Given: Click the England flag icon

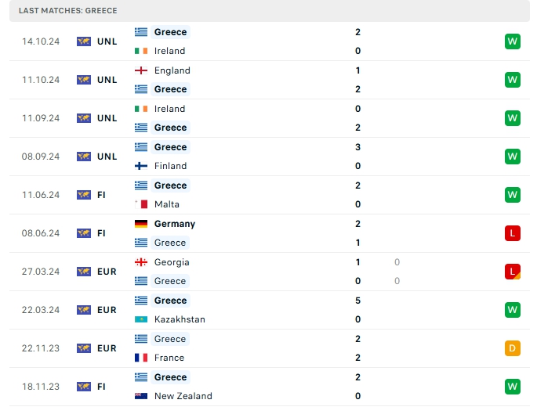Looking at the screenshot, I should point(141,70).
